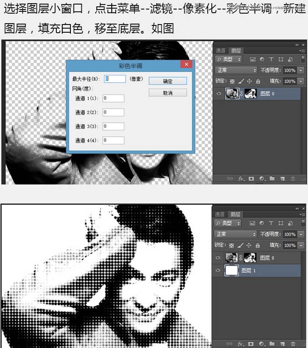Screen dimensions: 308x348
Task: Click the 通道 3 angle field
Action: tap(113, 126)
